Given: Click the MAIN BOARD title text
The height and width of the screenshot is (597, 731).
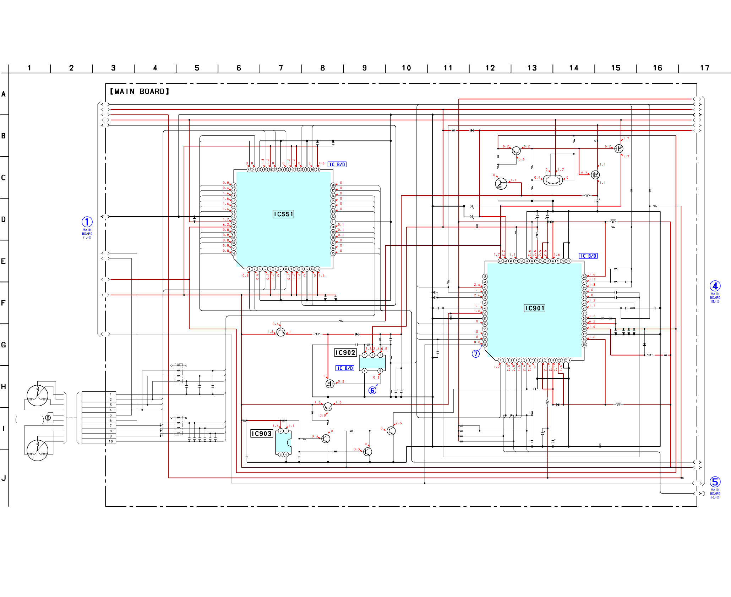Looking at the screenshot, I should [140, 91].
